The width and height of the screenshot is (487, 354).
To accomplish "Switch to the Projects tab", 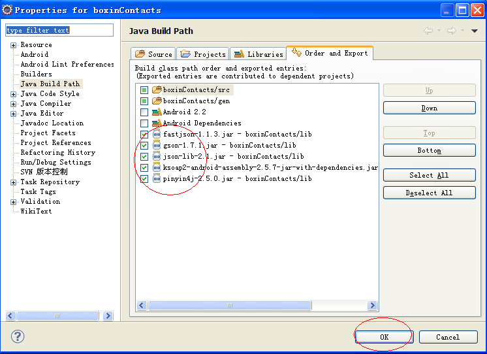I will click(203, 54).
